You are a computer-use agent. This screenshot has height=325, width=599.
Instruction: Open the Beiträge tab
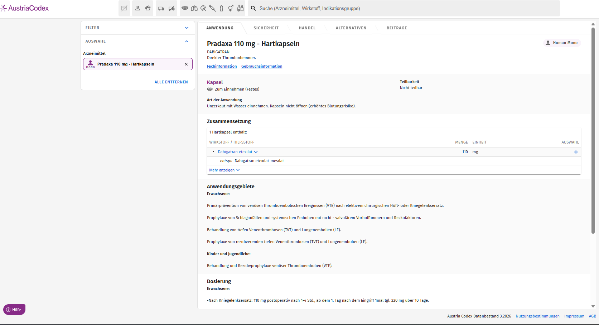click(x=397, y=28)
